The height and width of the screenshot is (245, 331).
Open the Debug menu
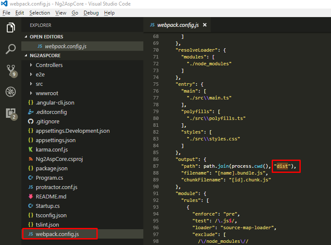pyautogui.click(x=91, y=13)
